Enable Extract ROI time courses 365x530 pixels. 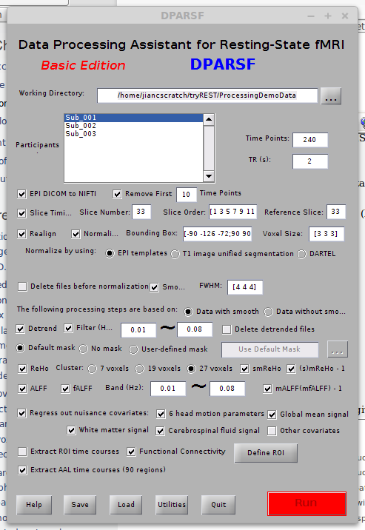coord(22,452)
